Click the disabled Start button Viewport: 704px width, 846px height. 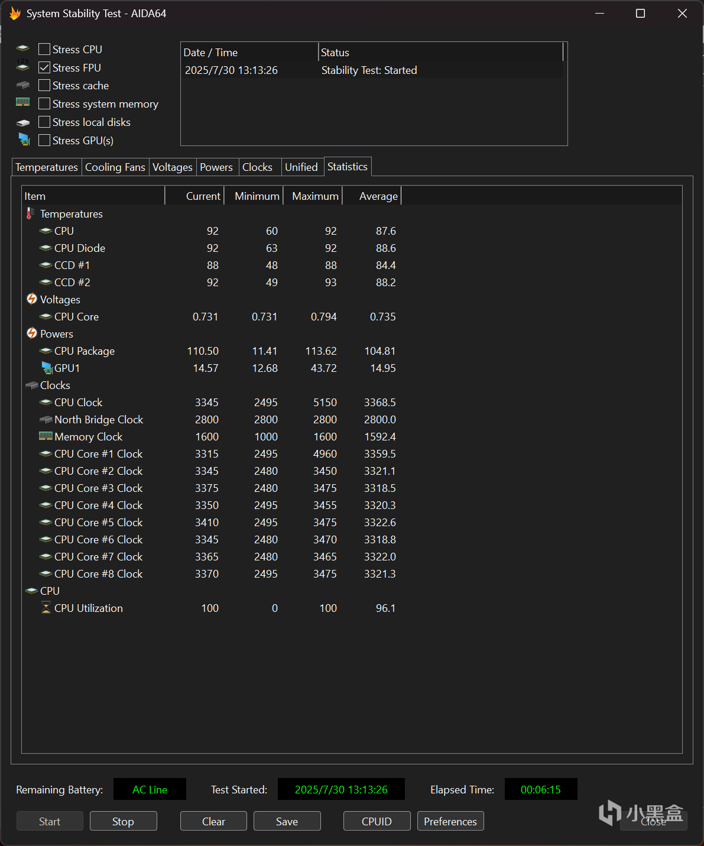click(x=50, y=821)
